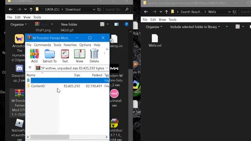Open Organize dropdown in Walls window

[154, 27]
